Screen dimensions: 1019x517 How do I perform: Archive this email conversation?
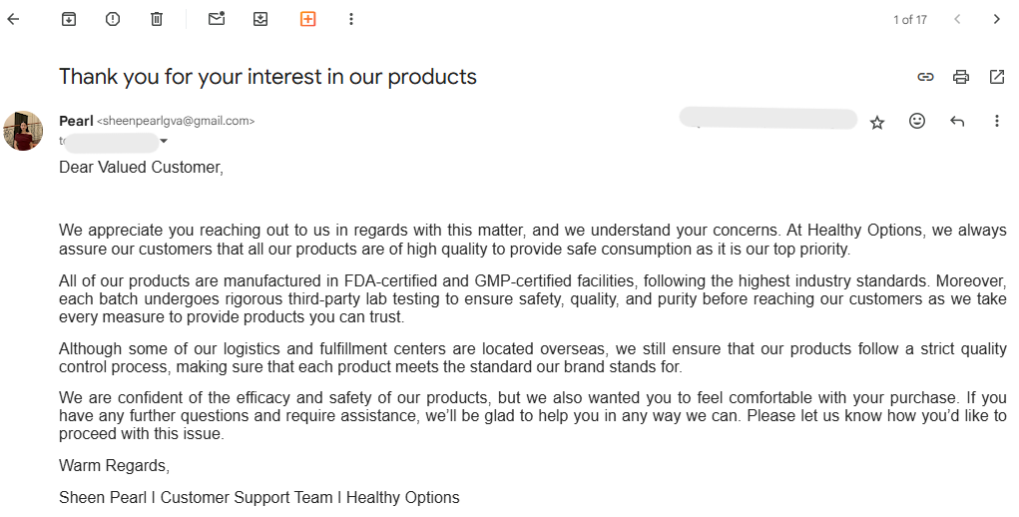tap(69, 19)
